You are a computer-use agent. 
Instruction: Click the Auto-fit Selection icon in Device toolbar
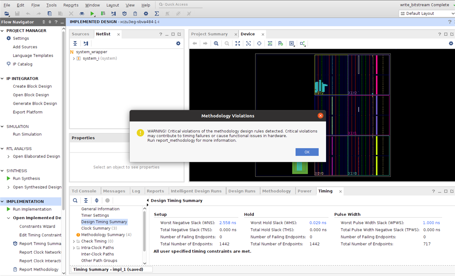click(248, 43)
